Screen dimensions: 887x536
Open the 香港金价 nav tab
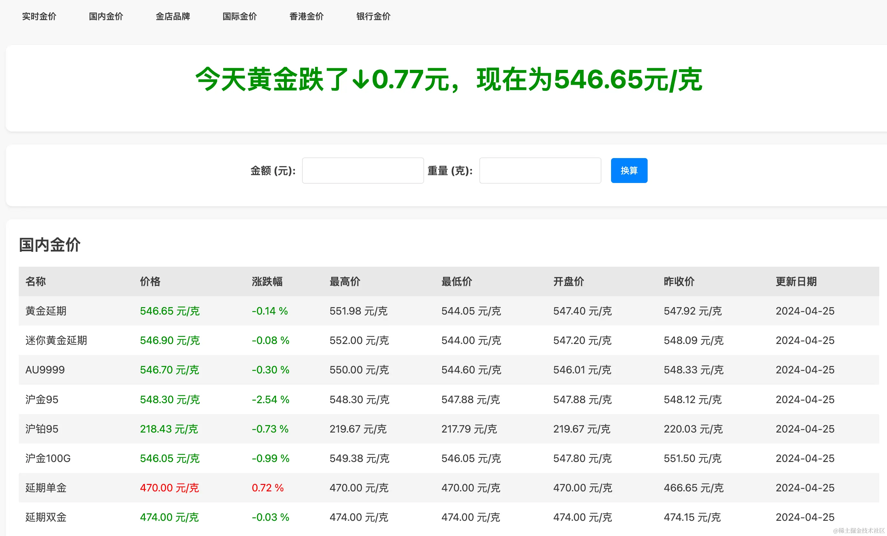(x=306, y=16)
